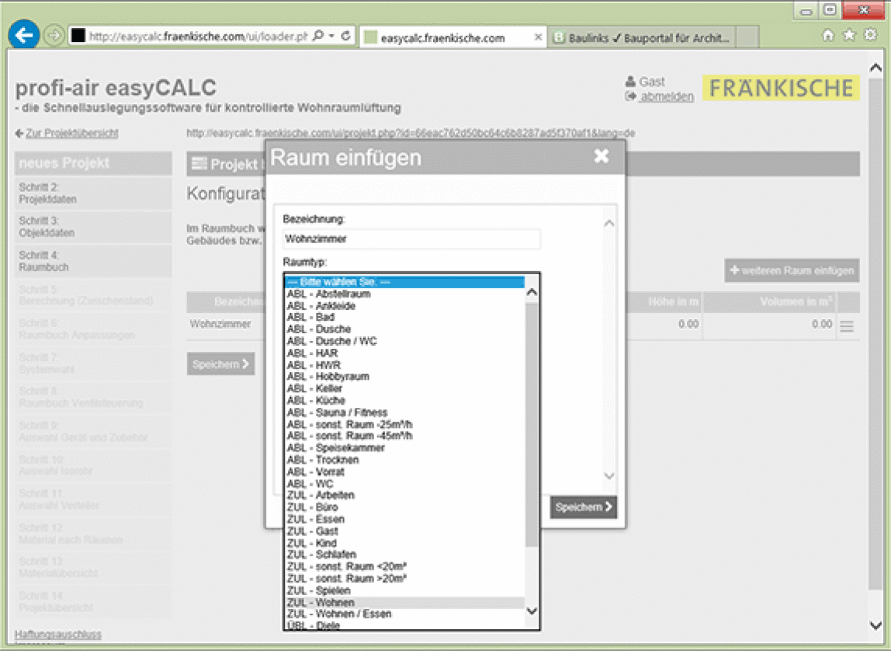Image resolution: width=891 pixels, height=651 pixels.
Task: Open the browser home icon
Action: click(x=828, y=35)
